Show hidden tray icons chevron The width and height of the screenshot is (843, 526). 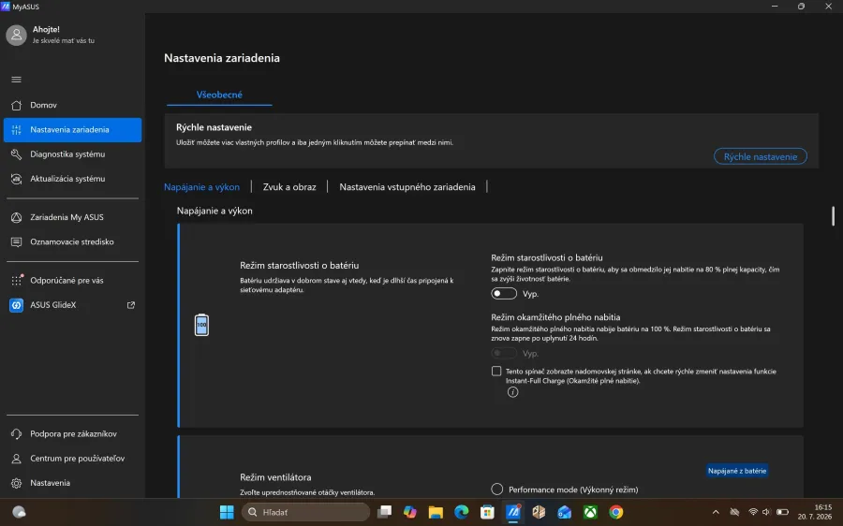[x=716, y=512]
